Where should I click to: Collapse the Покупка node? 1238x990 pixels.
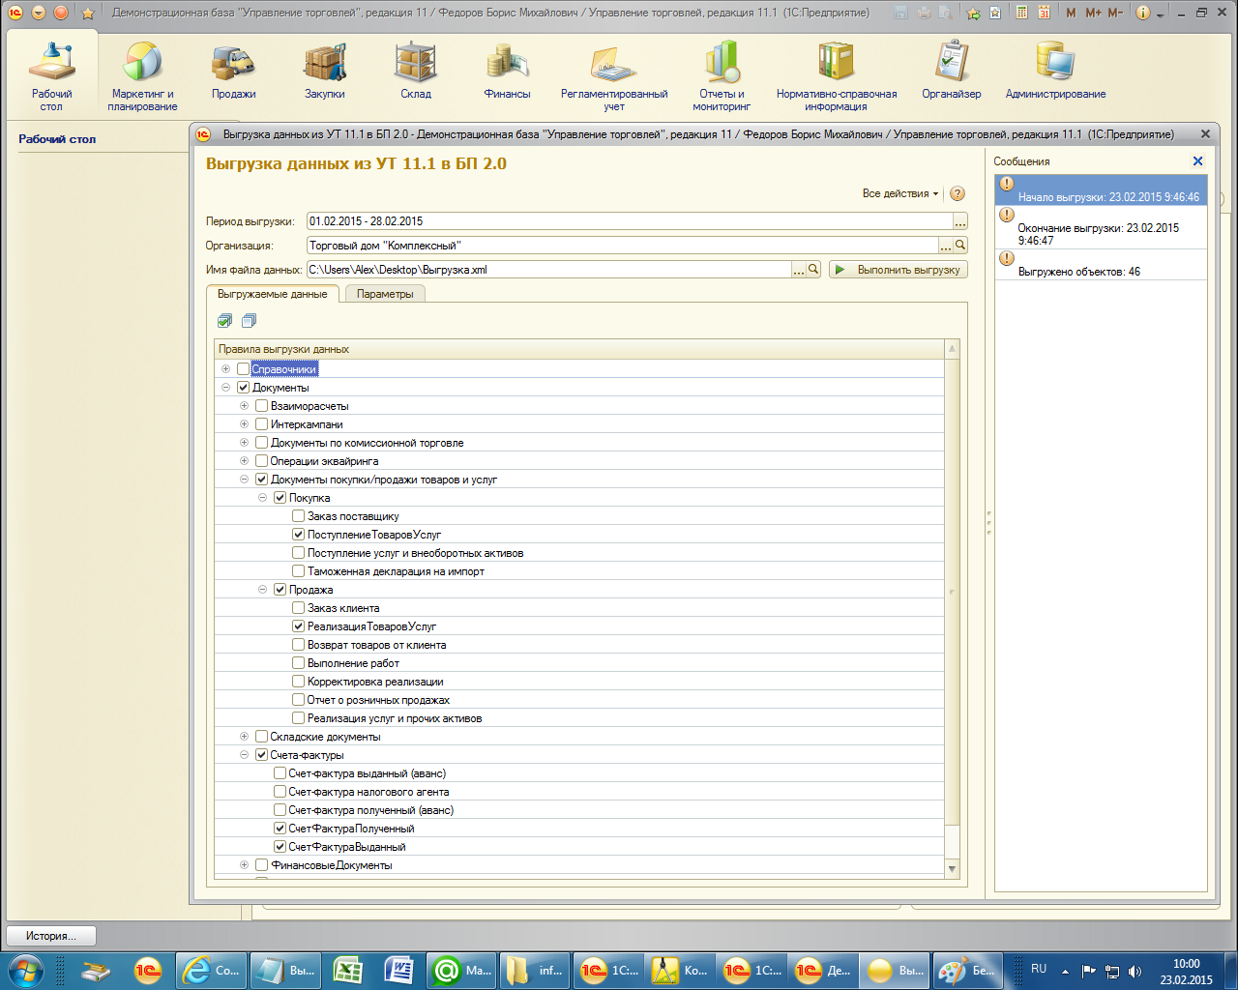[x=262, y=498]
